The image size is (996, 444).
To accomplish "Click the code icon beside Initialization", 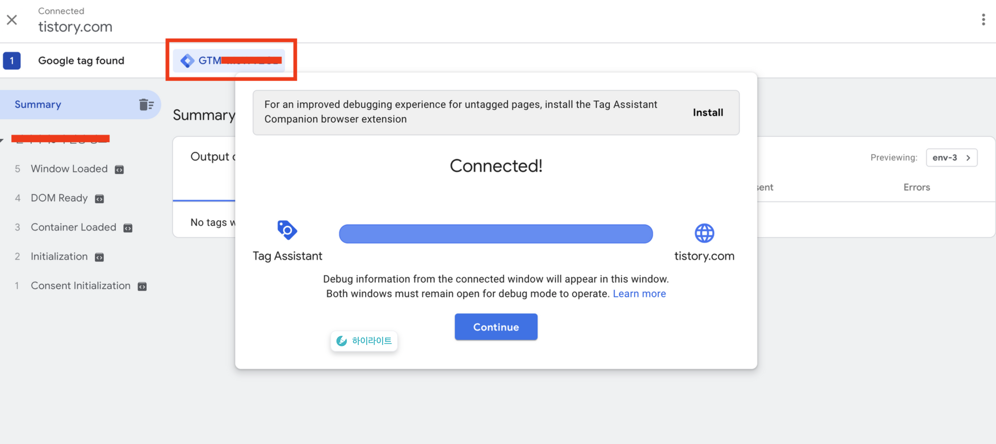I will click(x=99, y=257).
